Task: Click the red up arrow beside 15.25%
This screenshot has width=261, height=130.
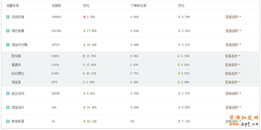Action: [84, 56]
